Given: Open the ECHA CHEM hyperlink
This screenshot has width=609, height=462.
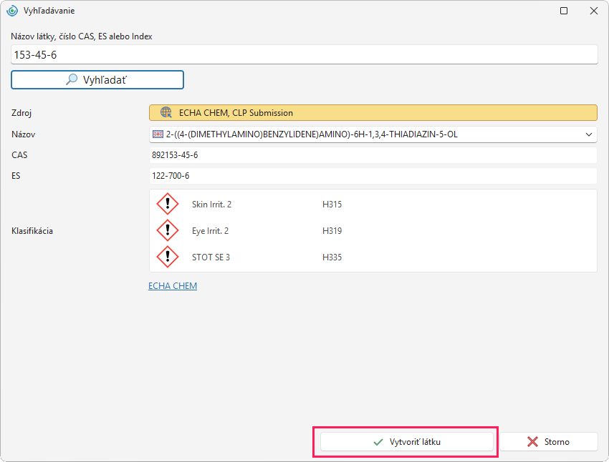Looking at the screenshot, I should point(173,285).
